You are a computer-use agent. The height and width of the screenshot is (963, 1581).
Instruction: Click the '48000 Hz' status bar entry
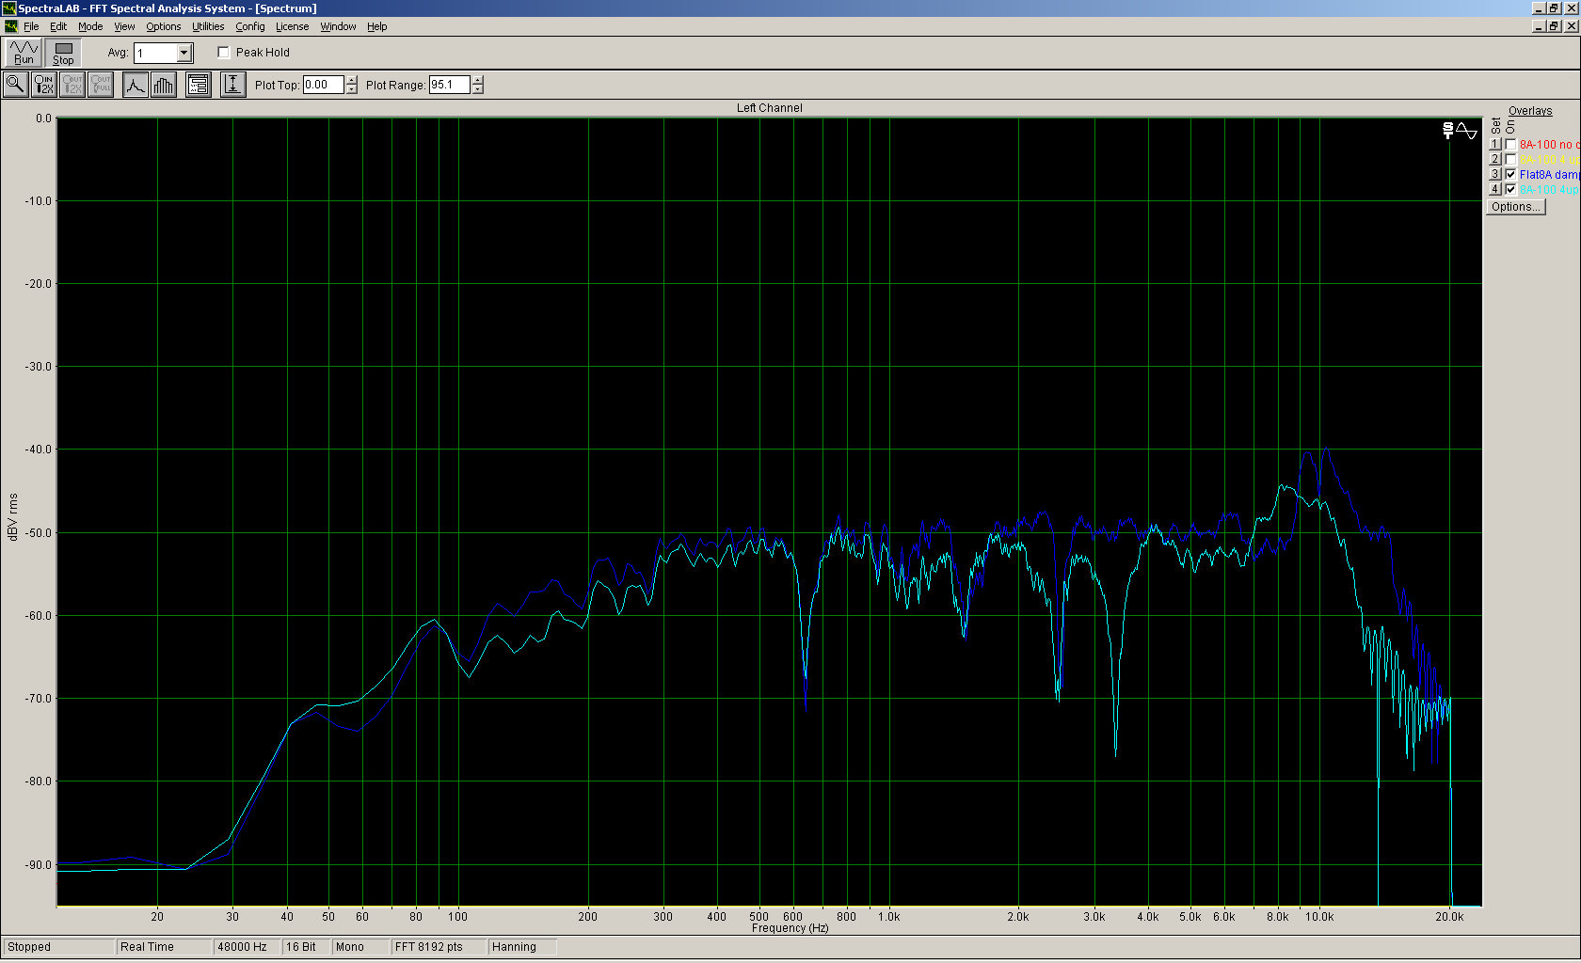point(247,947)
